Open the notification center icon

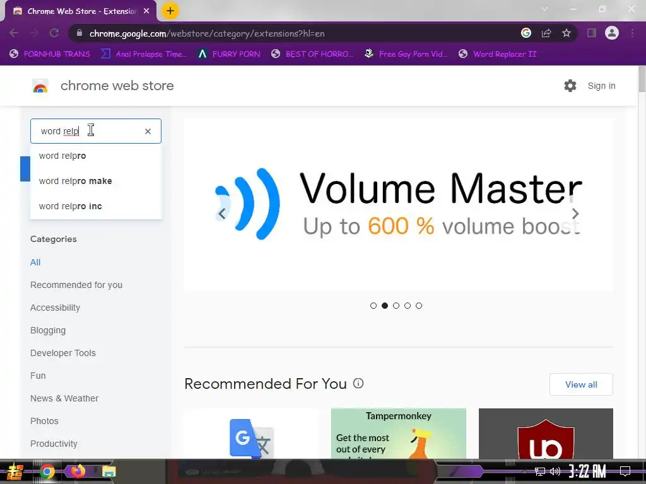pos(625,471)
